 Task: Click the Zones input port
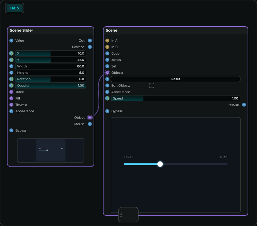click(x=107, y=60)
